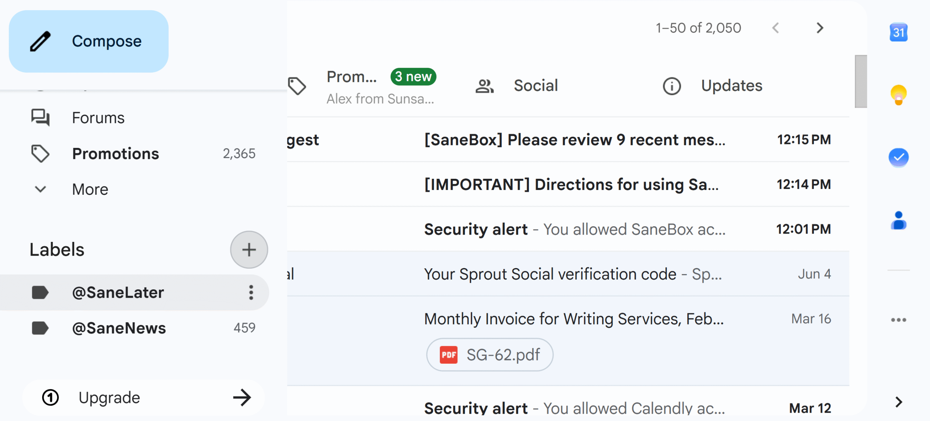Click the Mar 12 date
The width and height of the screenshot is (930, 421).
pos(810,408)
